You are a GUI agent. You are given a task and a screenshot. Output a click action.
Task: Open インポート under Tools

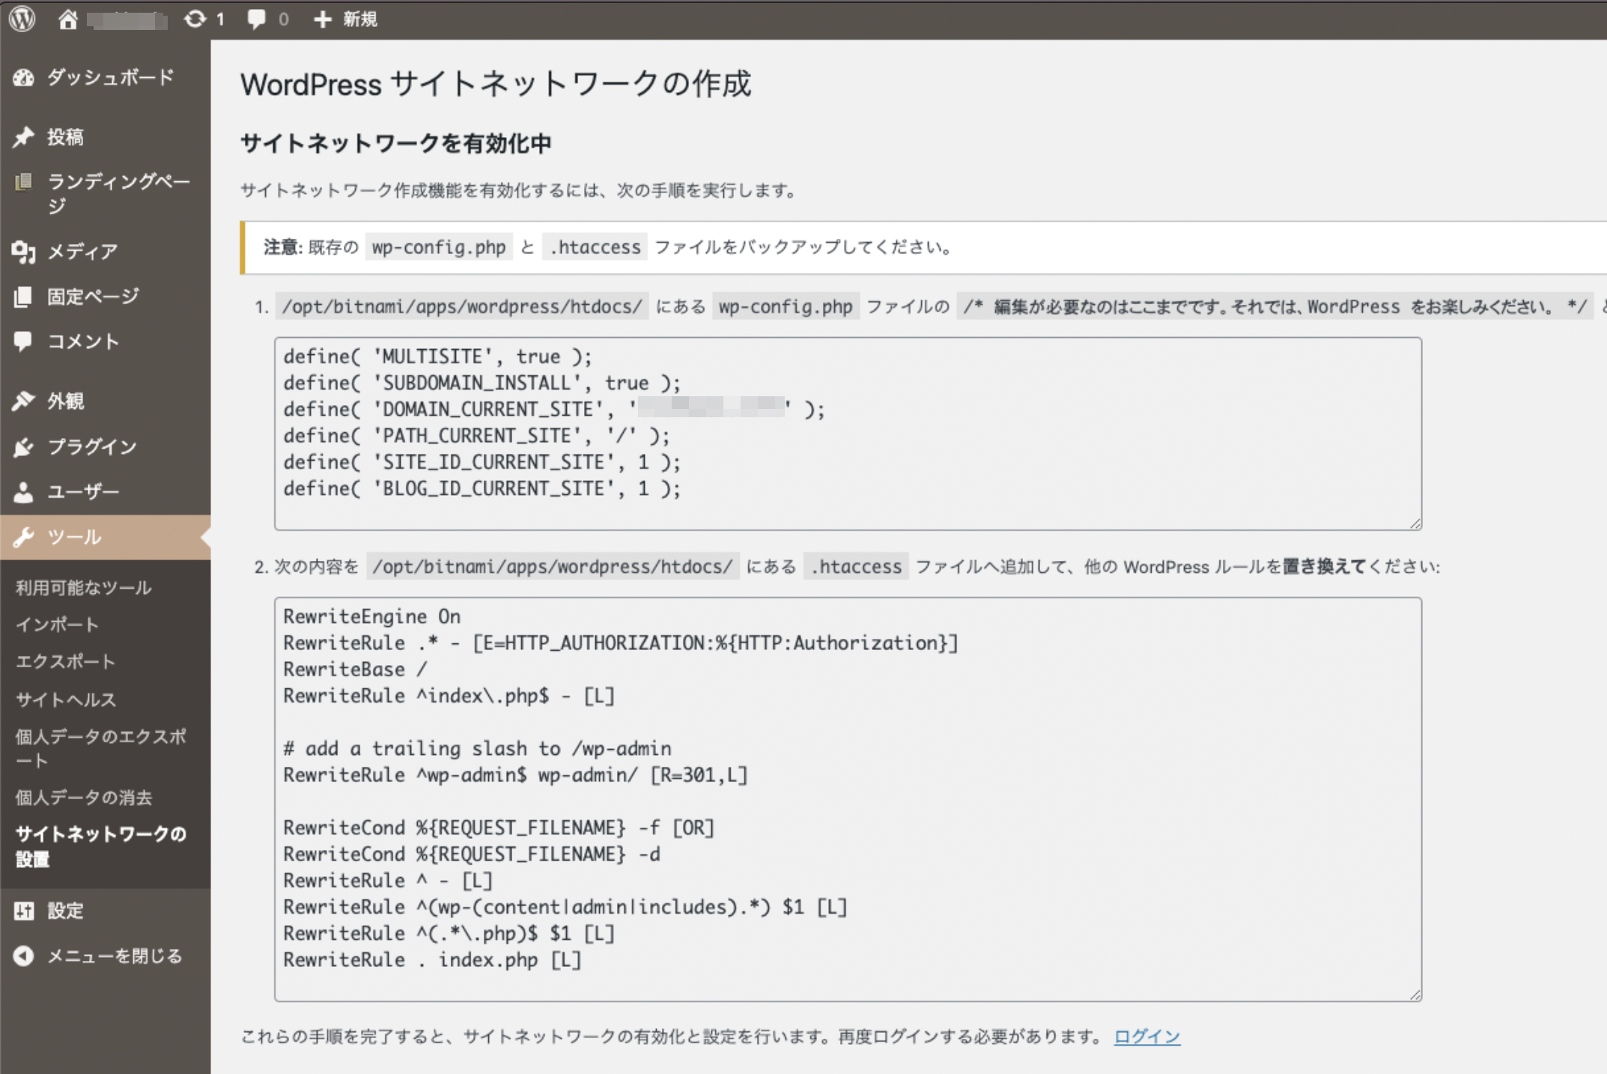pyautogui.click(x=58, y=625)
